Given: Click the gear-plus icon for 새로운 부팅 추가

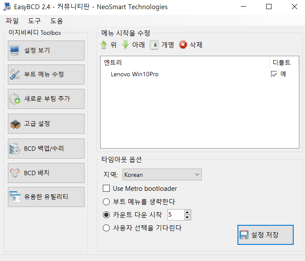Looking at the screenshot, I should click(x=15, y=99).
